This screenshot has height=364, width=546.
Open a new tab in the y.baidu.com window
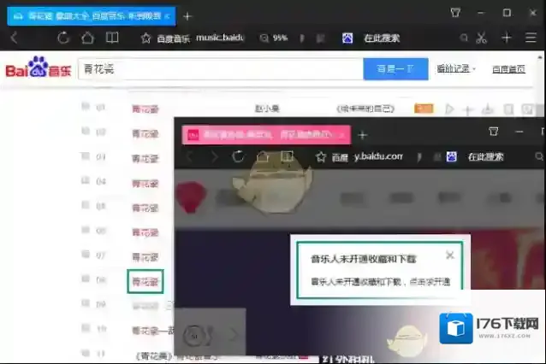[363, 135]
